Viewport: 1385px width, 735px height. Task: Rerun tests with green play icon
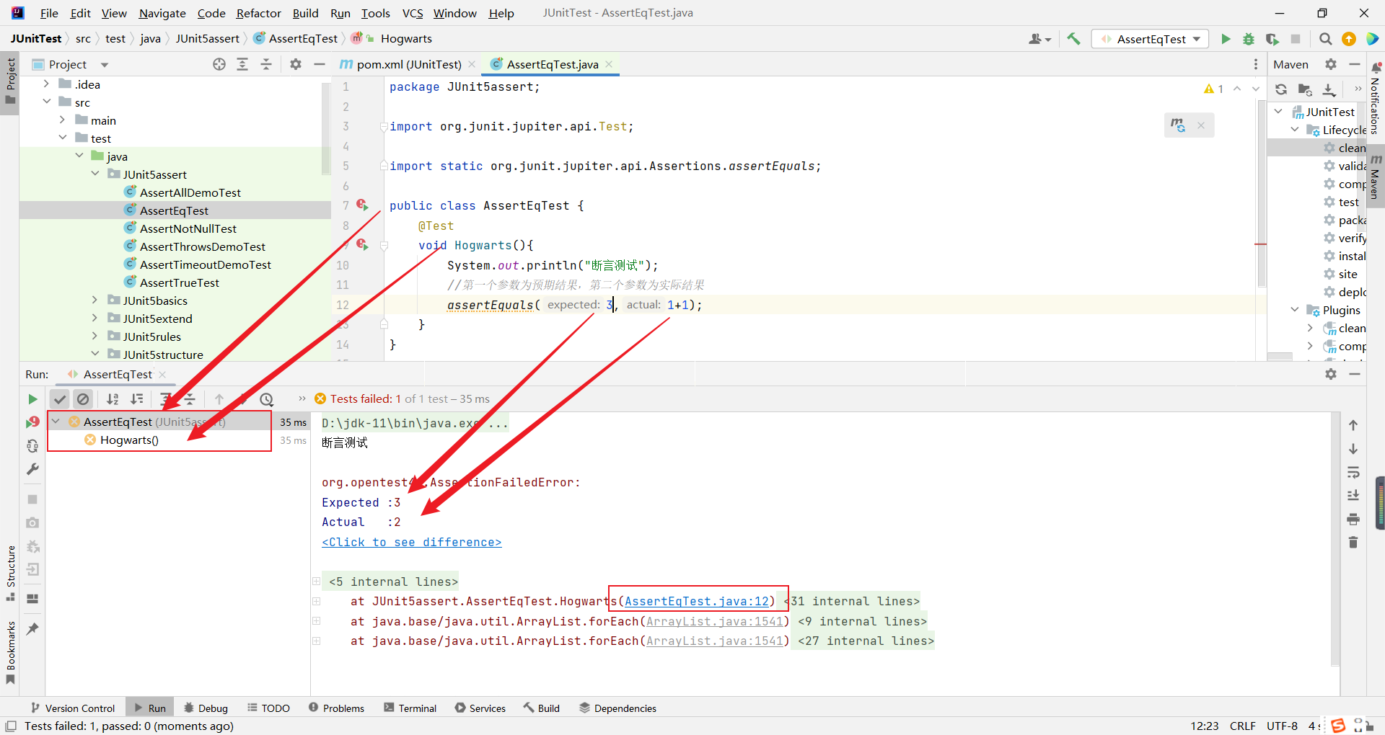32,399
